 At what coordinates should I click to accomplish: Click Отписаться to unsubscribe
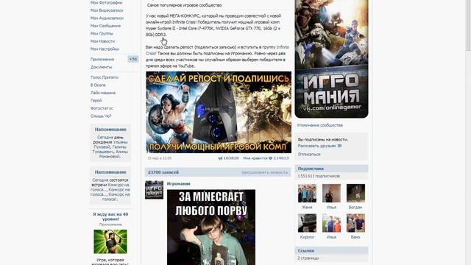[309, 154]
